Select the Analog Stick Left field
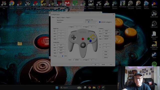The width and height of the screenshot is (160, 90). click(x=61, y=50)
